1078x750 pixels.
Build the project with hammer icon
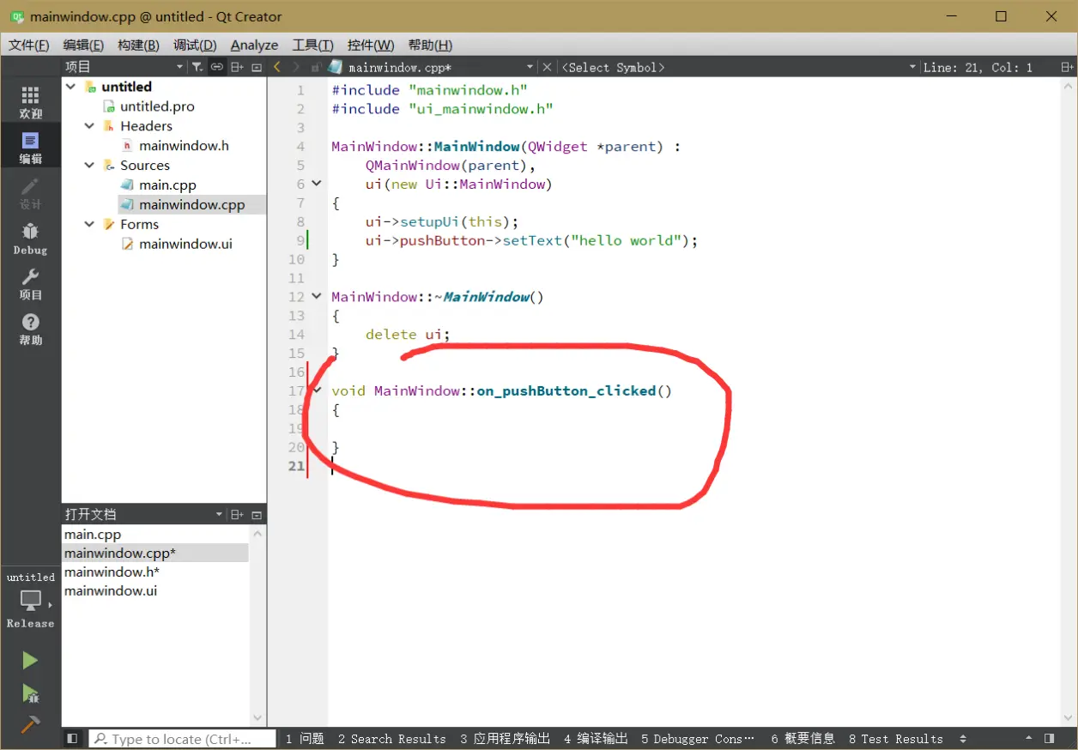(x=30, y=724)
